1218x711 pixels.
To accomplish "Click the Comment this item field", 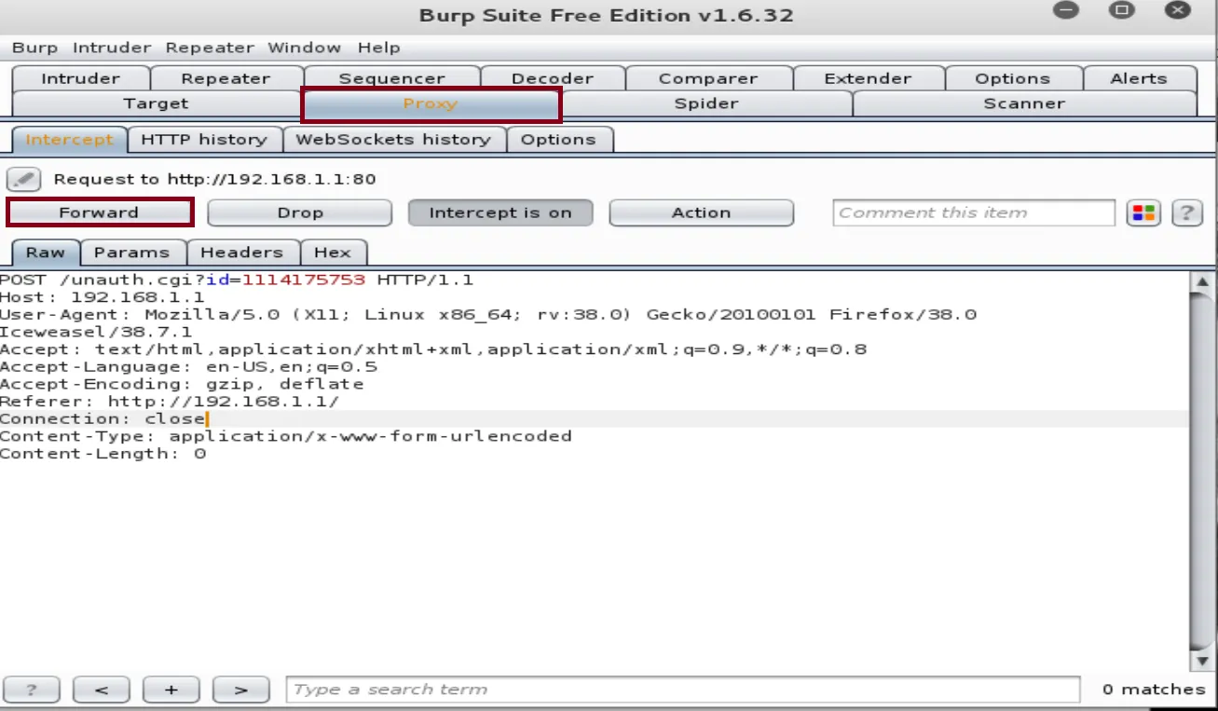I will [974, 213].
